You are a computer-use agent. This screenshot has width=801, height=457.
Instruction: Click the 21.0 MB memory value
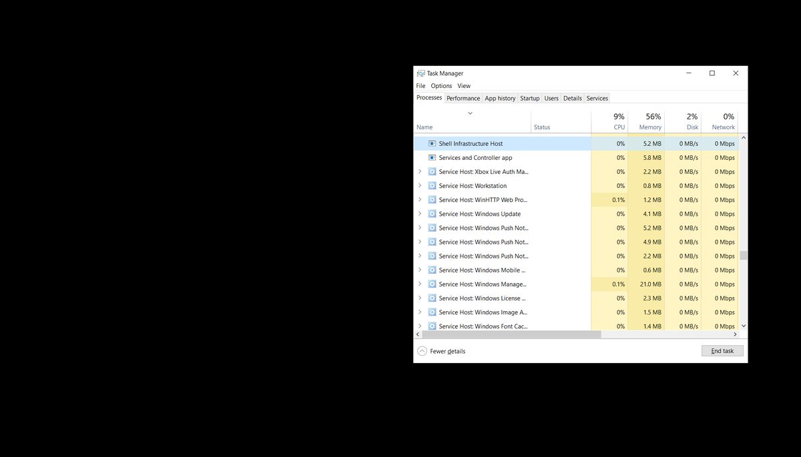tap(650, 284)
